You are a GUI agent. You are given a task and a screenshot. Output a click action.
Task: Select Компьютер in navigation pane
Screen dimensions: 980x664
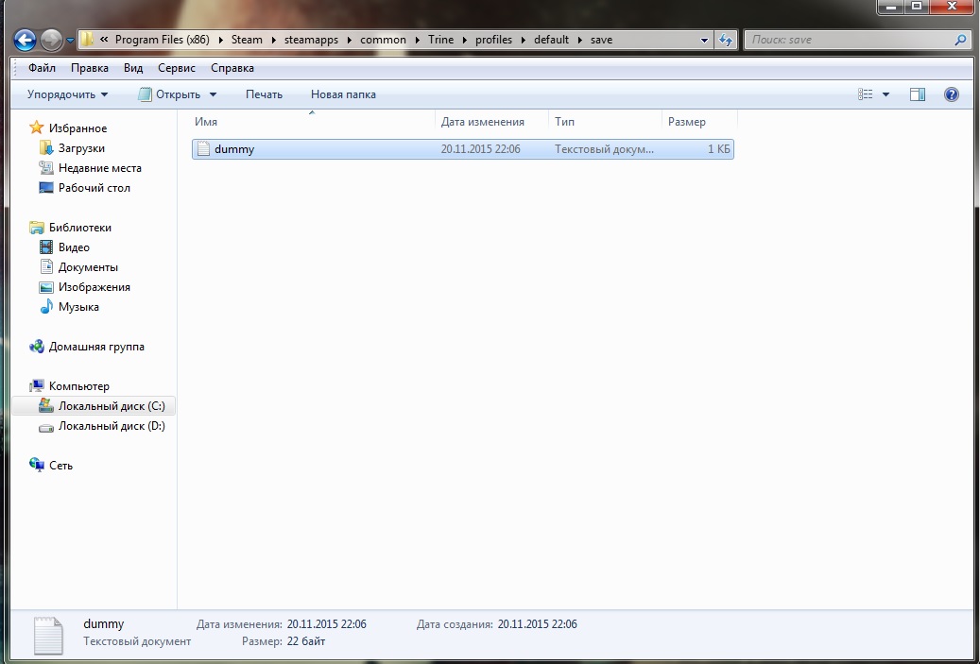pyautogui.click(x=78, y=386)
